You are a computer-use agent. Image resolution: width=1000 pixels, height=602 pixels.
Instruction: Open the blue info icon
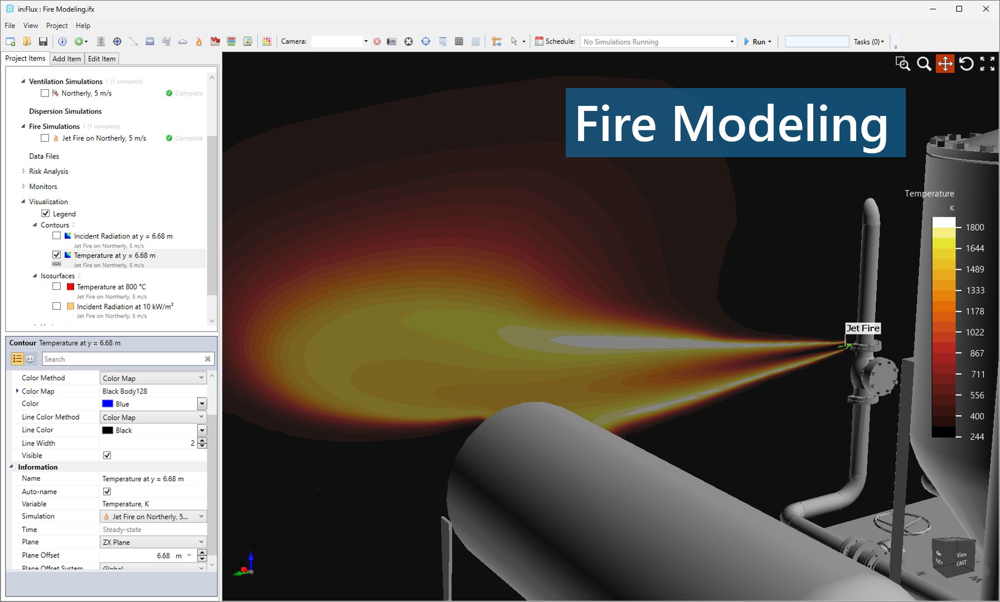coord(62,42)
